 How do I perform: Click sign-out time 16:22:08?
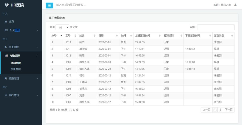[190, 62]
